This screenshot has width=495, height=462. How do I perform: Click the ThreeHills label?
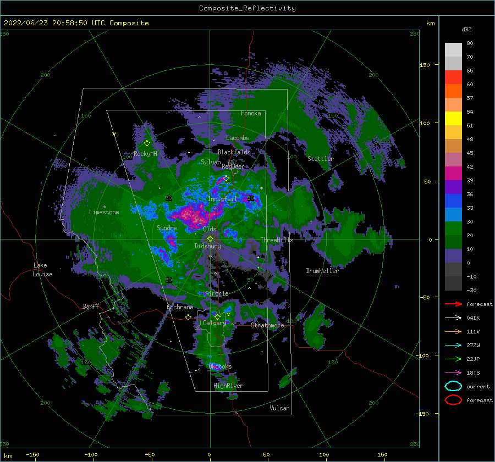click(x=277, y=240)
